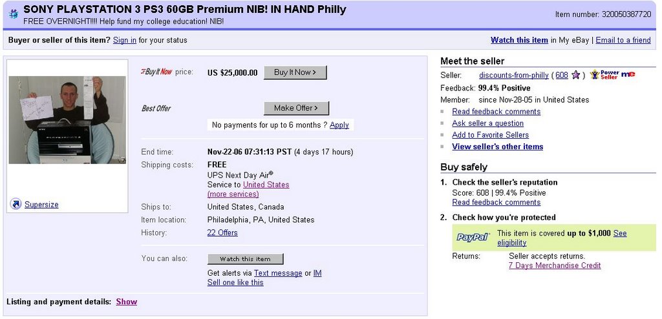Click the PayPal logo icon

tap(473, 237)
